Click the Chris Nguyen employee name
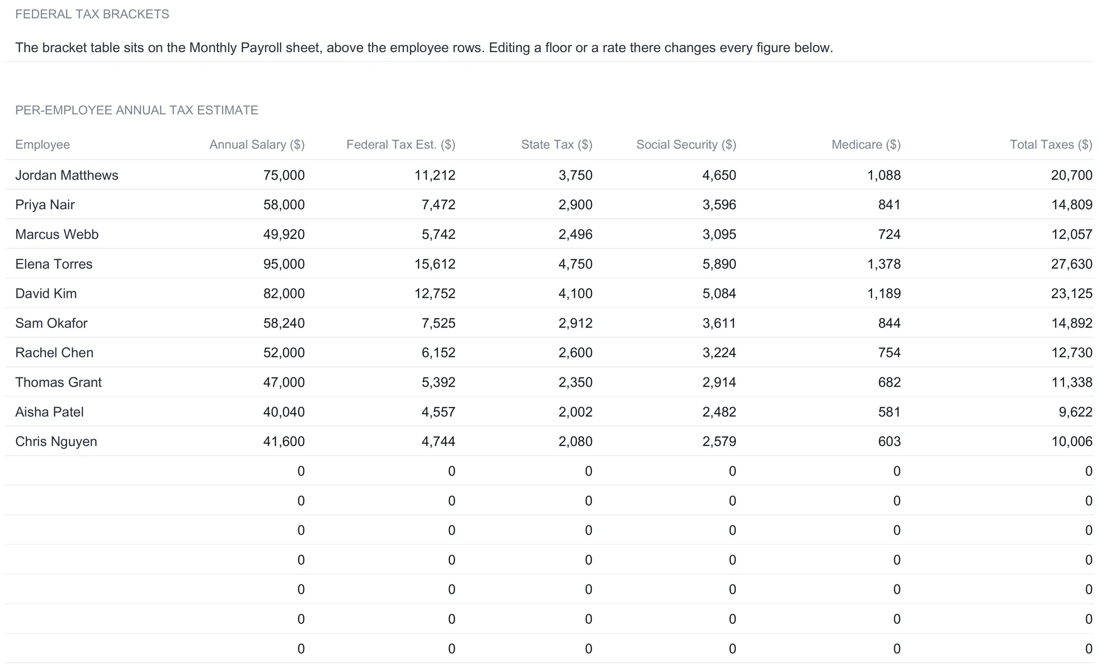The width and height of the screenshot is (1099, 668). pos(56,442)
